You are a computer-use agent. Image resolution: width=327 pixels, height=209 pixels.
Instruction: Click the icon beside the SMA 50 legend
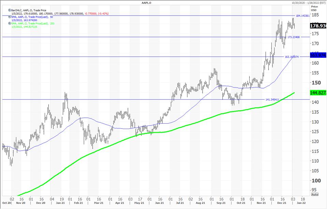pos(10,17)
